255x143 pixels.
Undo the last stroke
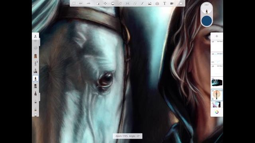tap(80, 3)
